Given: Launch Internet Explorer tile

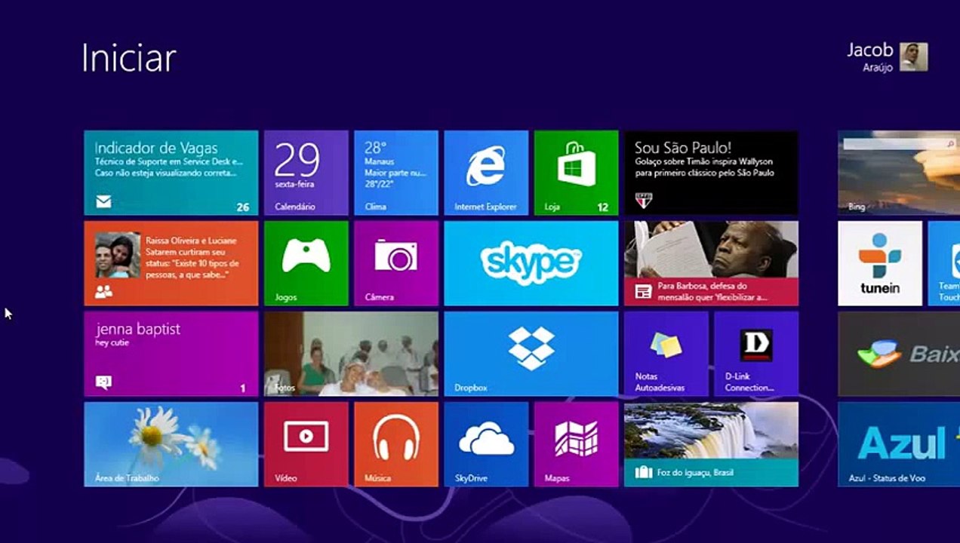Looking at the screenshot, I should (x=485, y=173).
